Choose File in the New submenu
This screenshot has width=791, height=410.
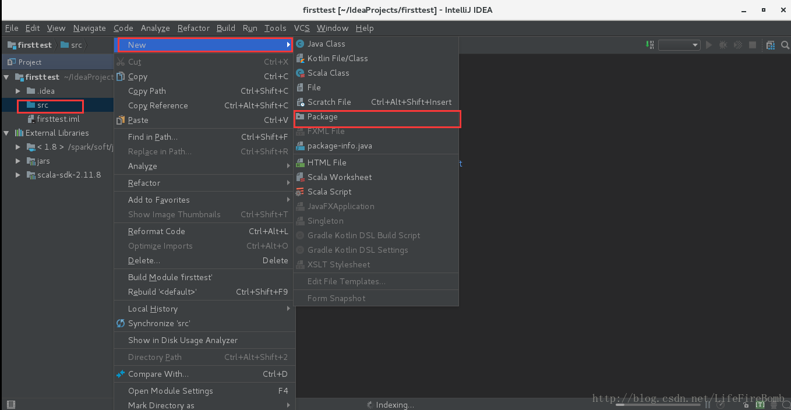coord(377,87)
